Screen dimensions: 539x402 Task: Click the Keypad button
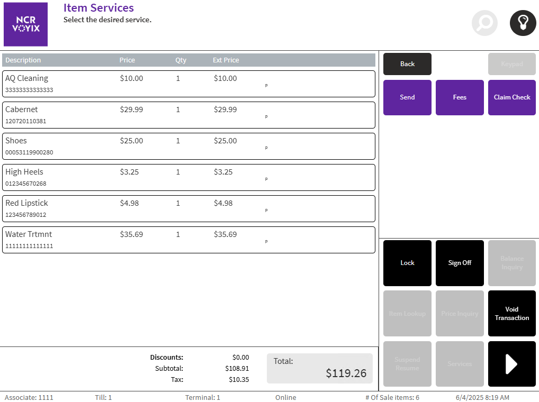coord(511,64)
